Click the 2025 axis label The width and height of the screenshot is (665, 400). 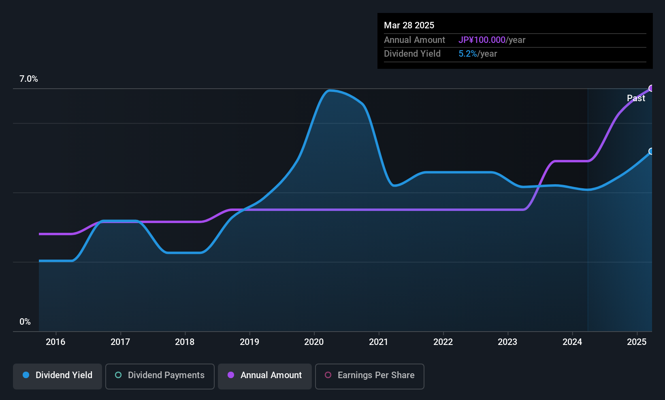click(637, 342)
